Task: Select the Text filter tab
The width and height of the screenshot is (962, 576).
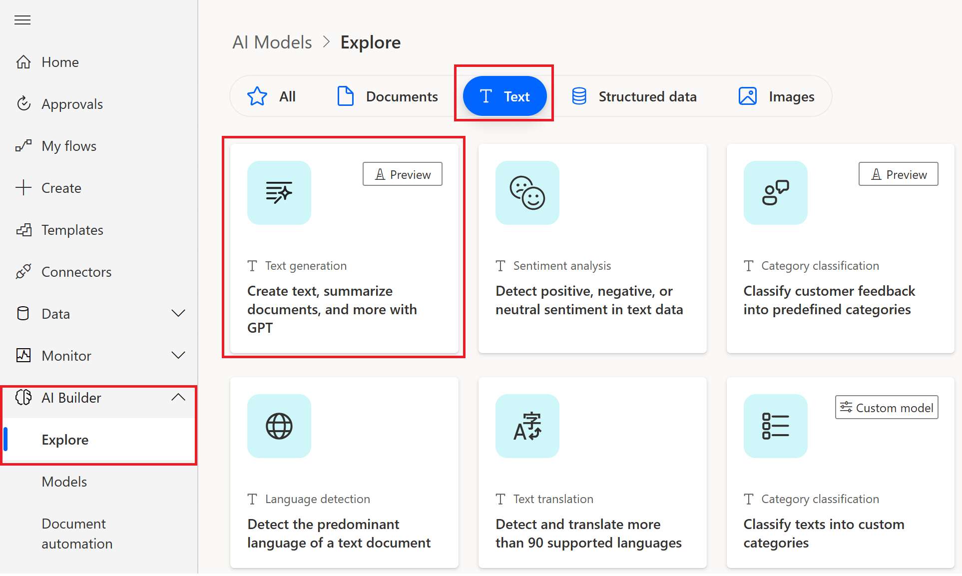Action: [504, 96]
